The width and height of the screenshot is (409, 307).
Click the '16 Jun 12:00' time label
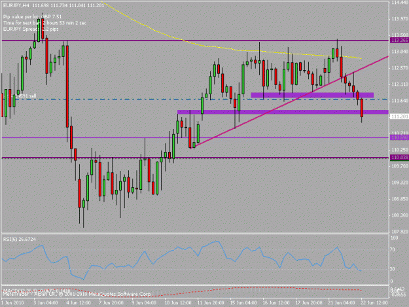[276, 302]
